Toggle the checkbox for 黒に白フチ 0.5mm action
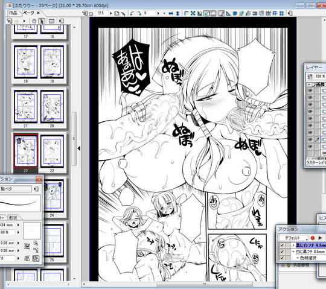Viewport: 326px width, 289px height. point(282,245)
